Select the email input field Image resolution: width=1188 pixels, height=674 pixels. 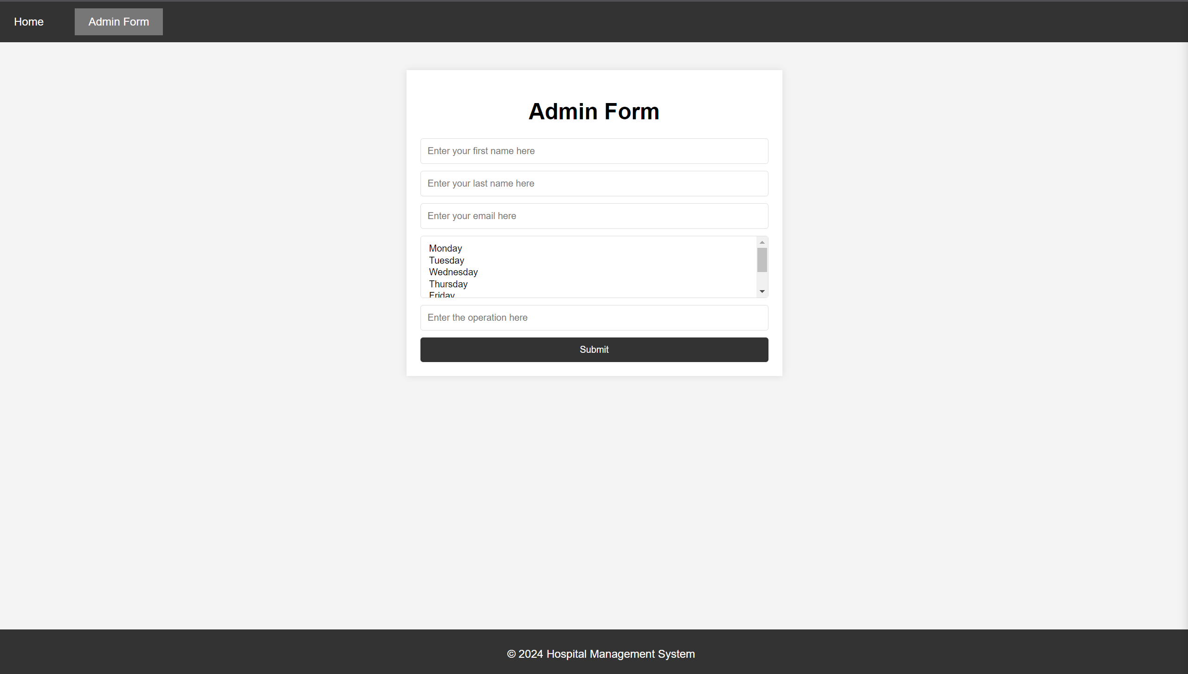(x=594, y=216)
